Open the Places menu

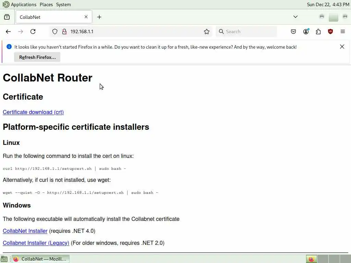46,4
